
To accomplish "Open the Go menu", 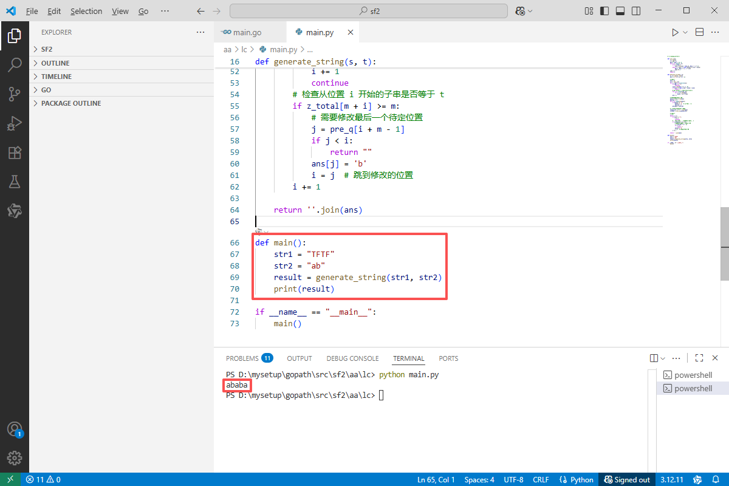I will 143,11.
